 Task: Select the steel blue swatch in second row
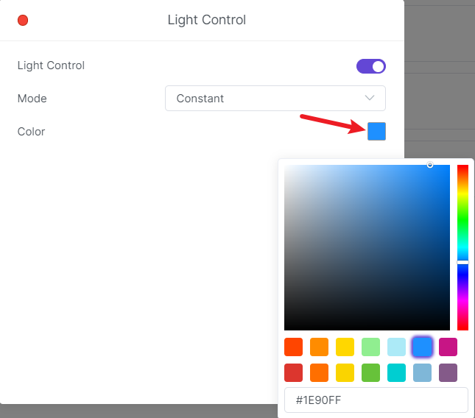[422, 372]
